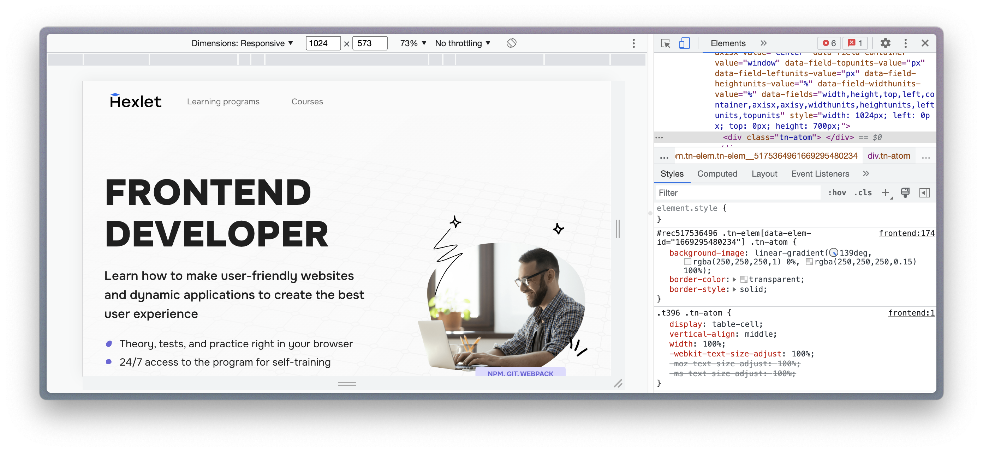
Task: Click the element.style rule block
Action: [x=795, y=213]
